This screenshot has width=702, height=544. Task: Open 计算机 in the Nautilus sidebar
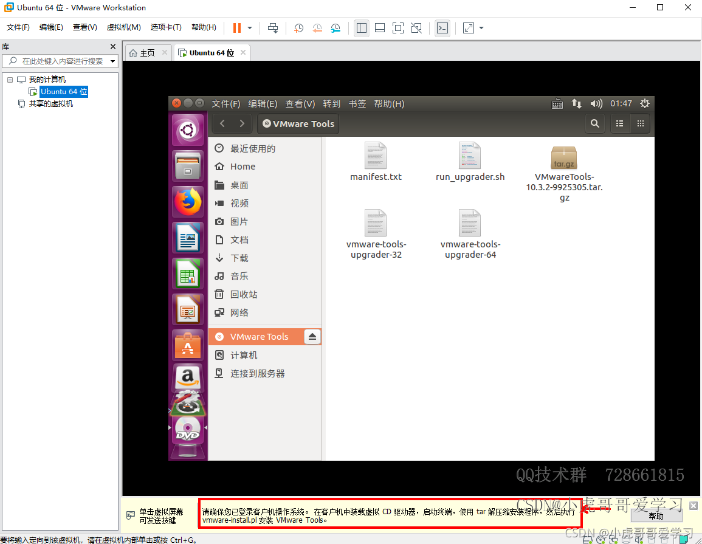click(264, 355)
